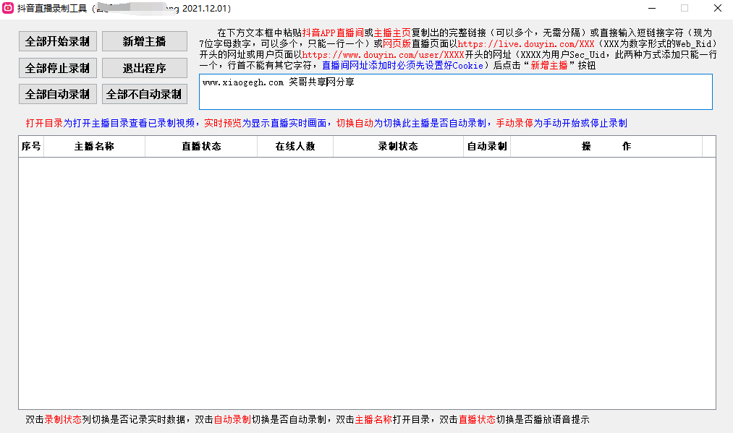Close the 抖音直播录制工具 window
The width and height of the screenshot is (733, 433).
718,8
